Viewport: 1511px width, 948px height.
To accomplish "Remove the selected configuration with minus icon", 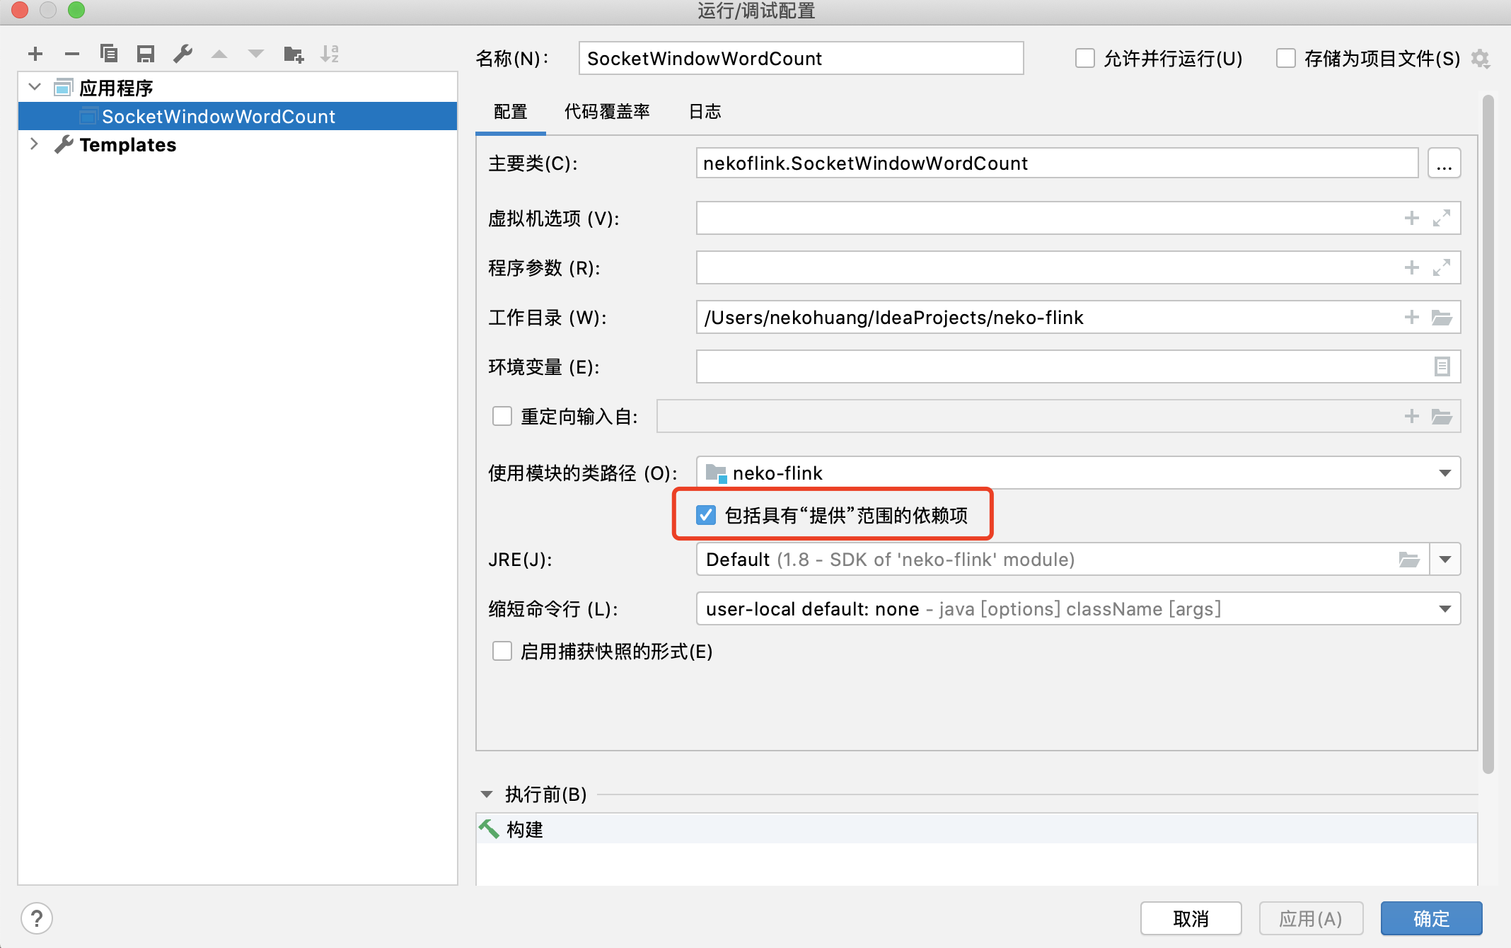I will tap(72, 54).
